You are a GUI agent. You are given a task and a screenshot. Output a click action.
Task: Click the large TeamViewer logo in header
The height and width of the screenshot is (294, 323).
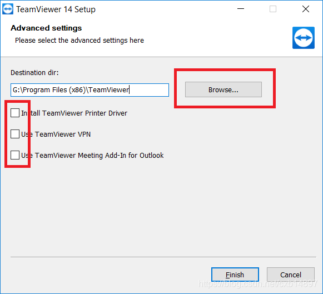click(x=303, y=38)
